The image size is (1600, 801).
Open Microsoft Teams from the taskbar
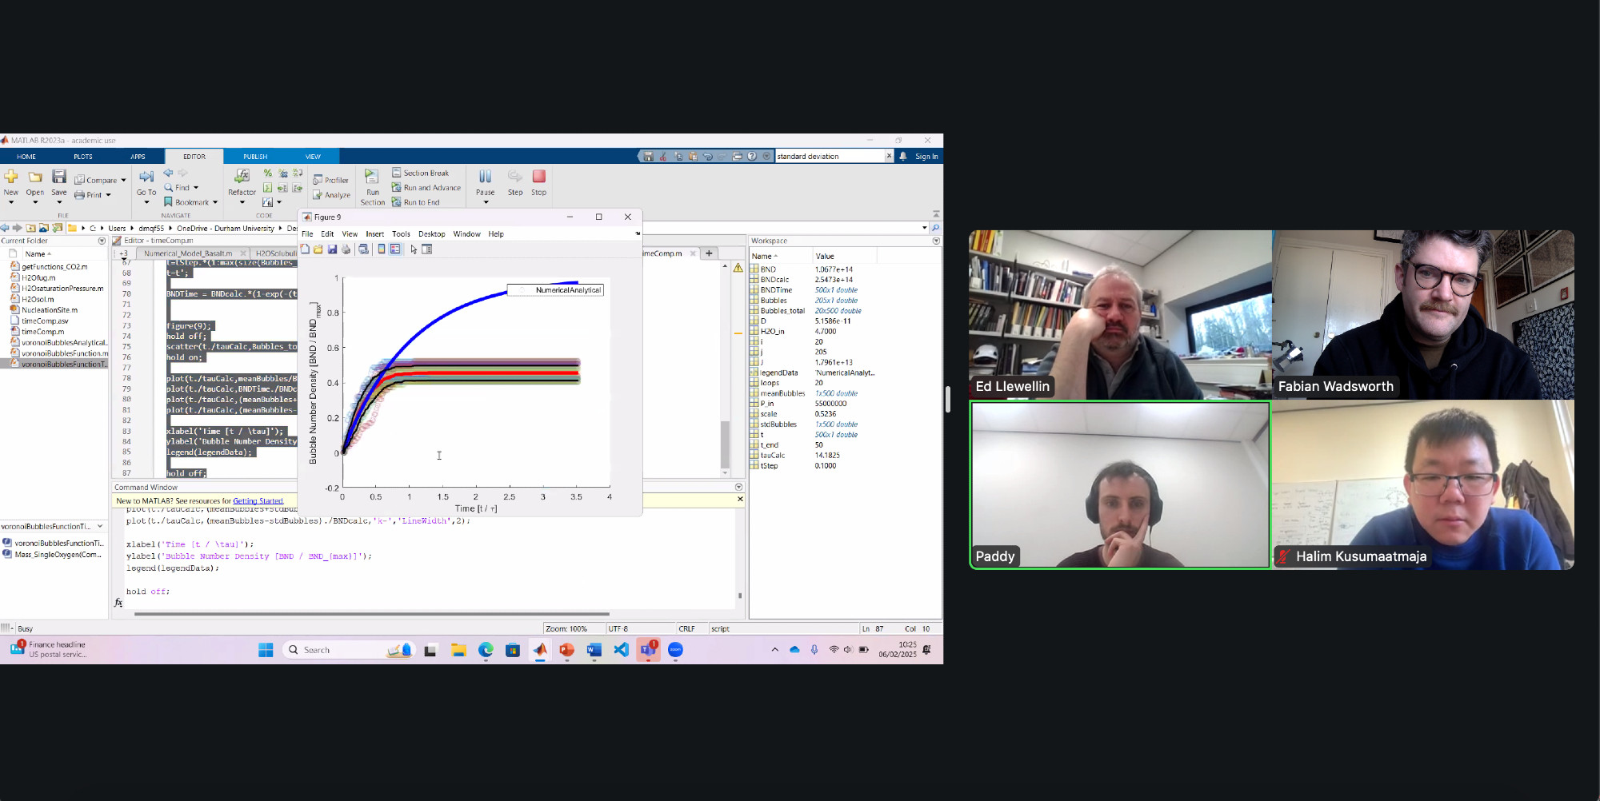tap(648, 650)
